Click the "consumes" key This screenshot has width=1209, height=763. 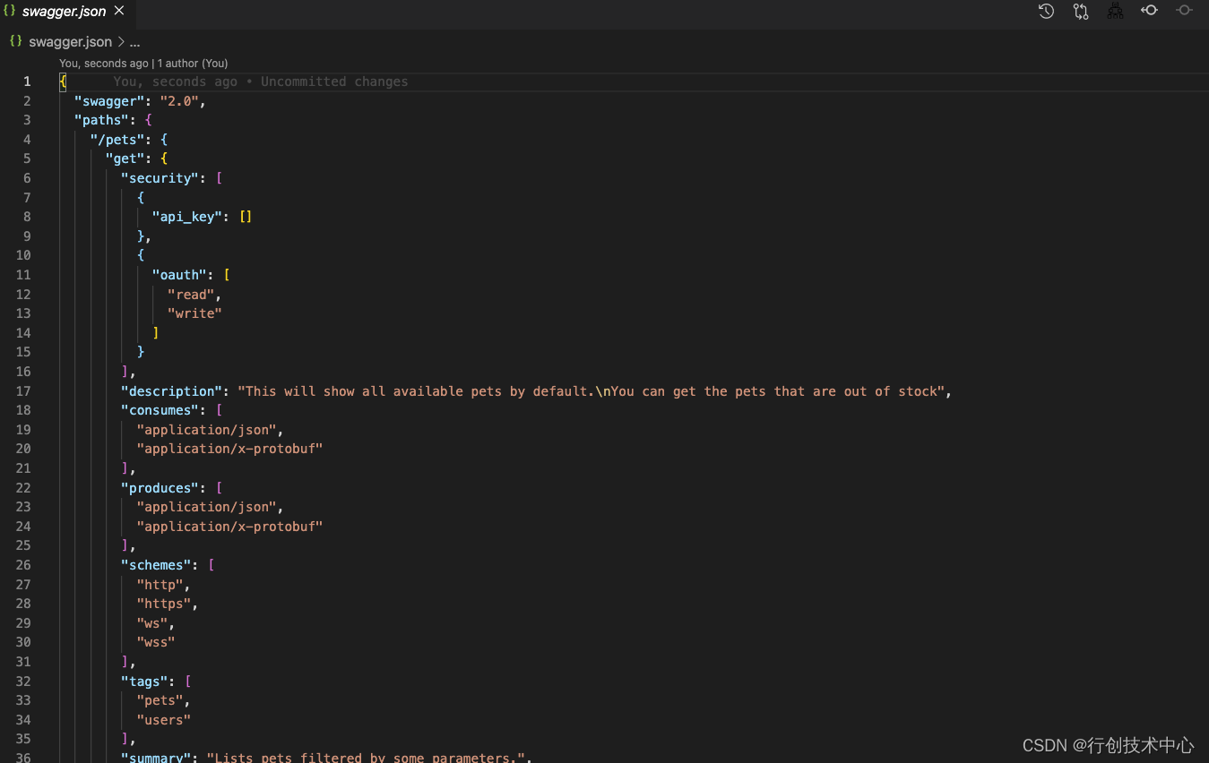(x=160, y=410)
